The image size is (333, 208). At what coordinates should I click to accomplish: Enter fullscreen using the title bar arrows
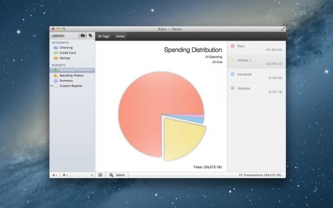click(x=282, y=29)
